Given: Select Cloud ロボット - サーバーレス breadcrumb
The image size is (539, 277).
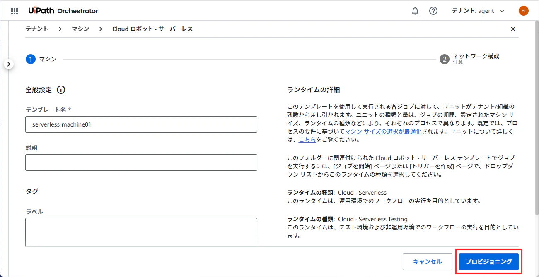Looking at the screenshot, I should pyautogui.click(x=152, y=29).
